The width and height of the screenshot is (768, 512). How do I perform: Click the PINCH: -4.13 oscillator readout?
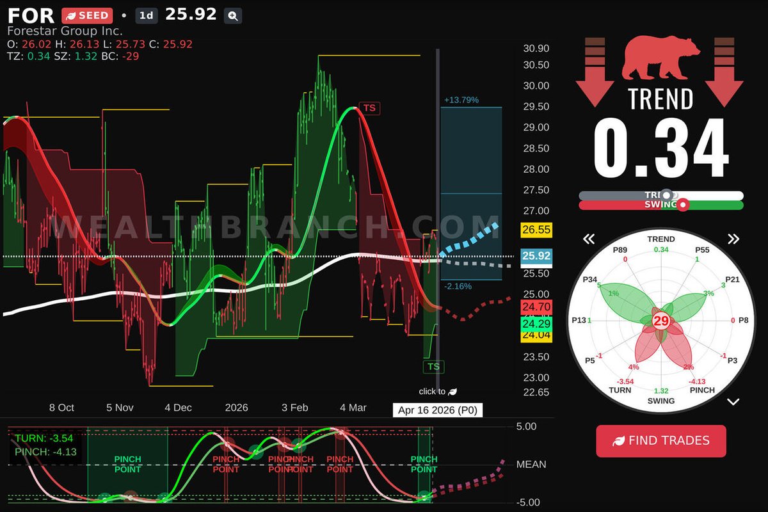click(45, 452)
